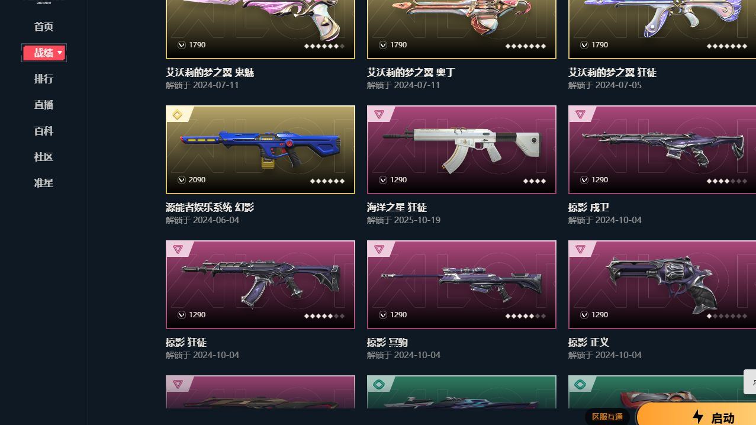Click the VP currency icon on 掠影 狂徒
This screenshot has height=425, width=756.
point(182,315)
